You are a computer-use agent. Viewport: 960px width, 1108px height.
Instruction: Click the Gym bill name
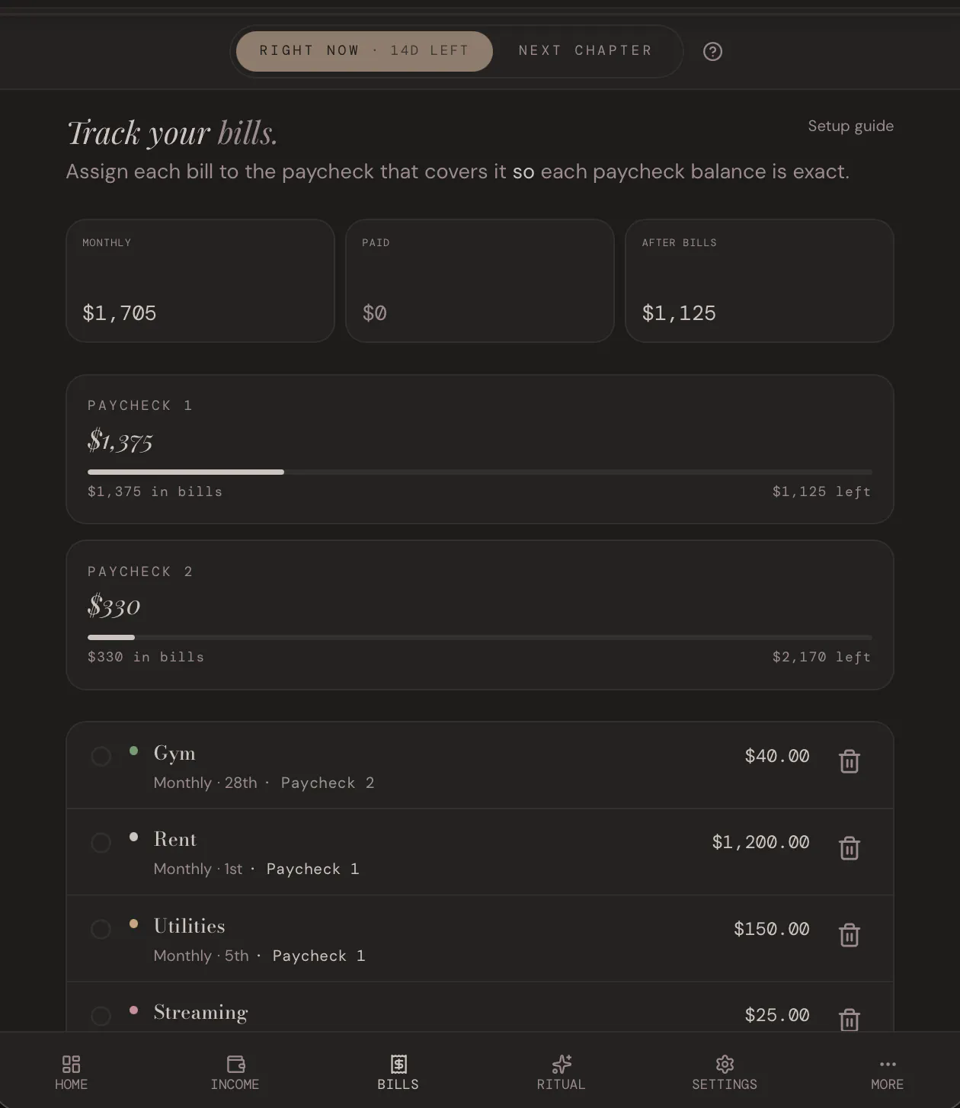coord(174,754)
